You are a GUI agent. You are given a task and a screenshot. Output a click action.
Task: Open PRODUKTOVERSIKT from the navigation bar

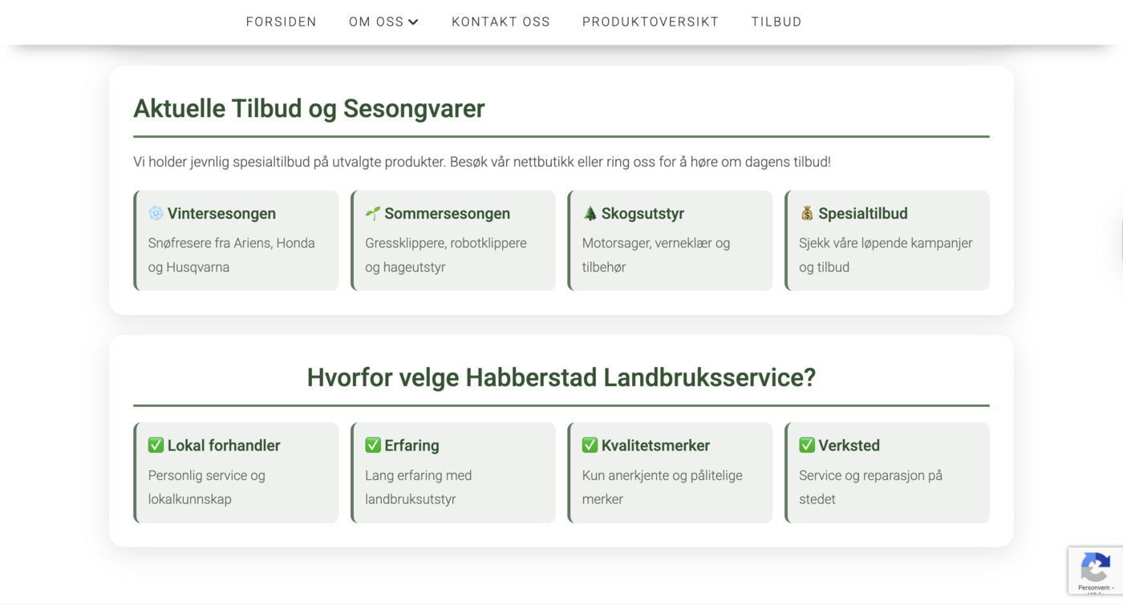tap(650, 22)
